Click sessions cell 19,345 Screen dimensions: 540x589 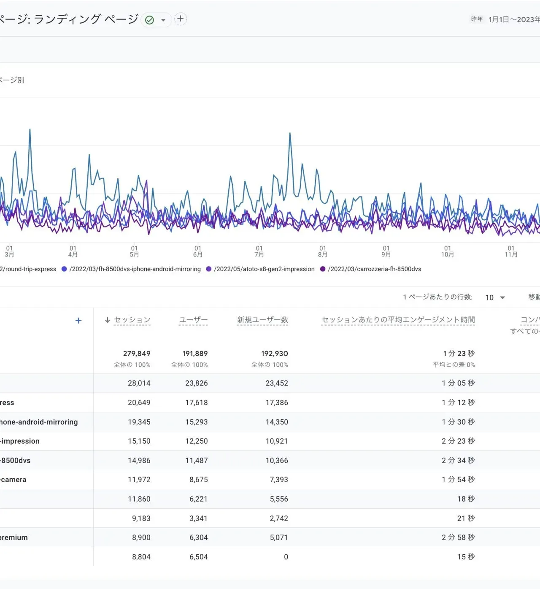(x=139, y=422)
